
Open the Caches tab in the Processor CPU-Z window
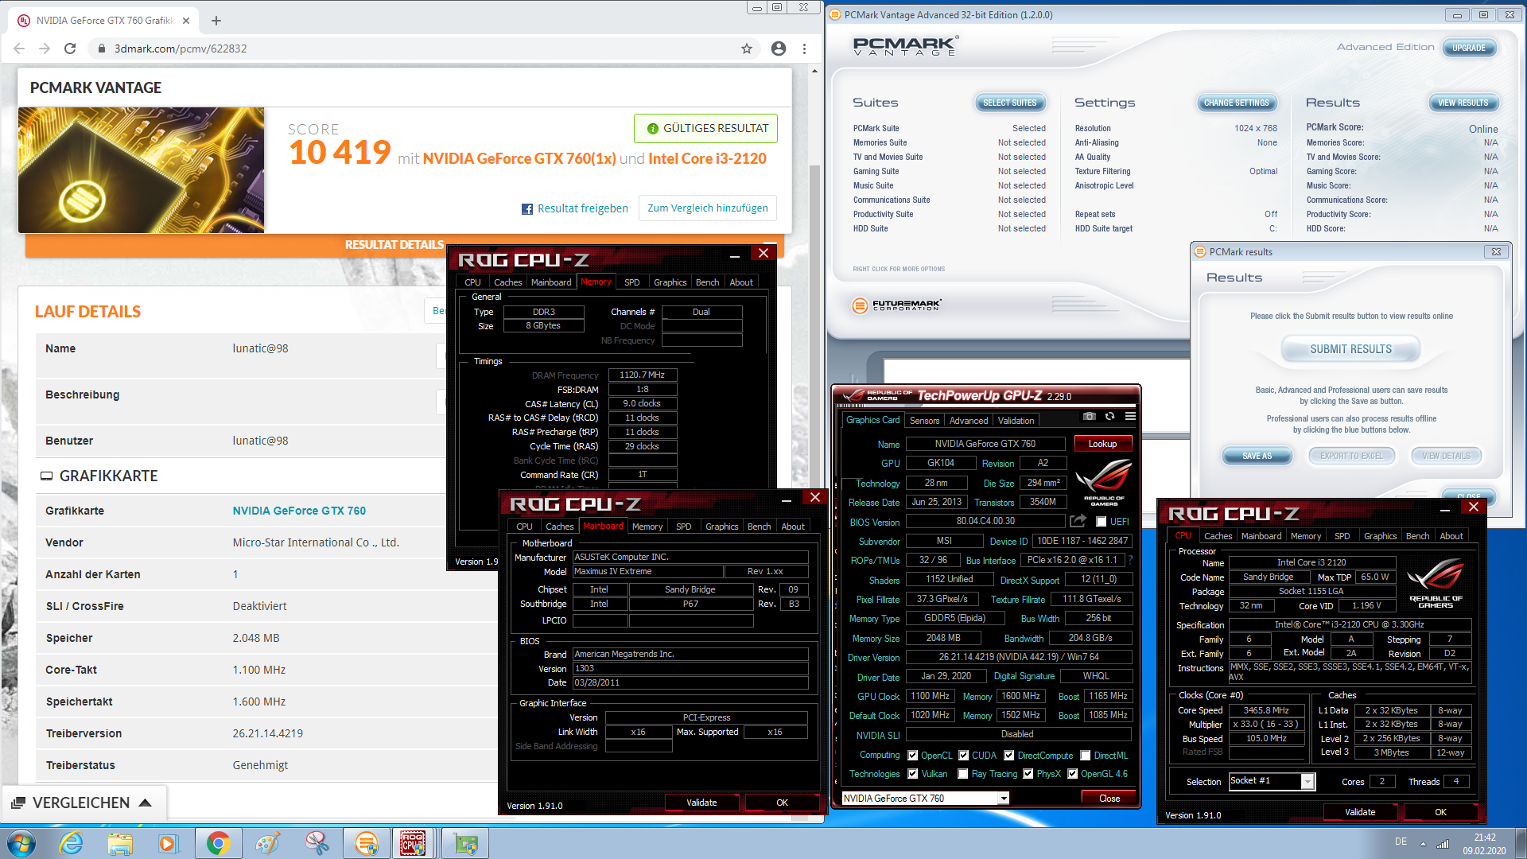point(1218,536)
